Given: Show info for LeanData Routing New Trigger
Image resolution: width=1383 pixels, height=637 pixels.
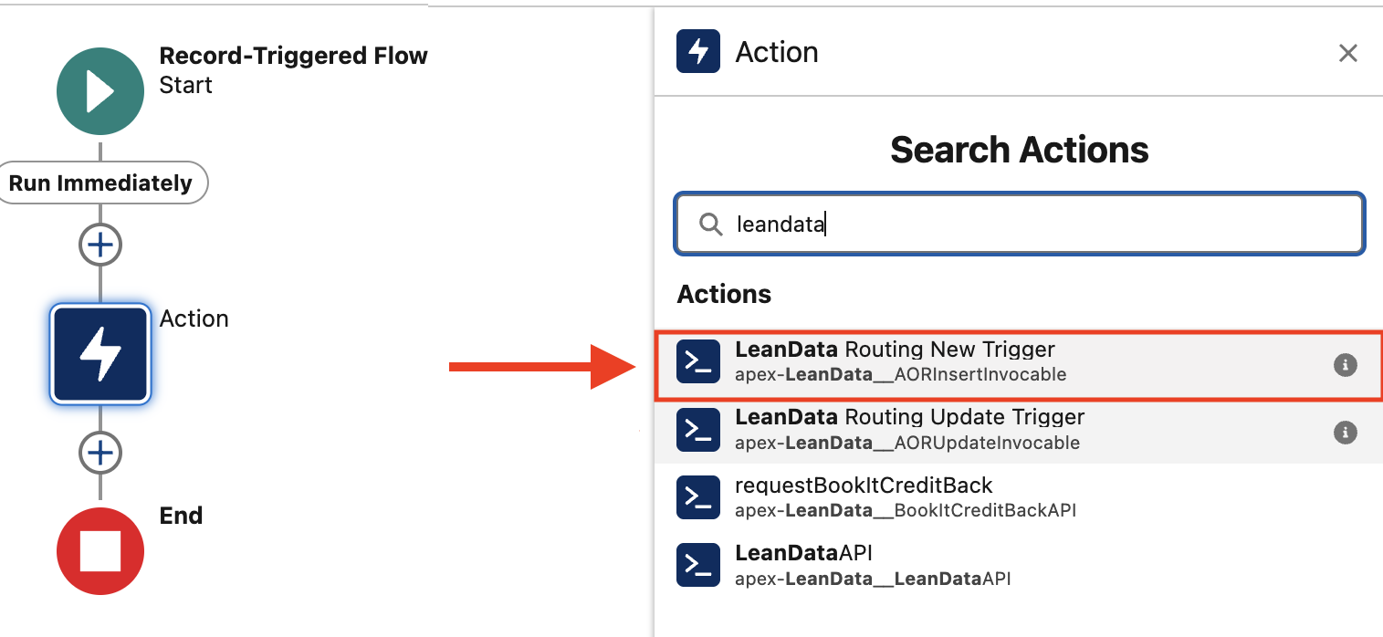Looking at the screenshot, I should [1345, 365].
